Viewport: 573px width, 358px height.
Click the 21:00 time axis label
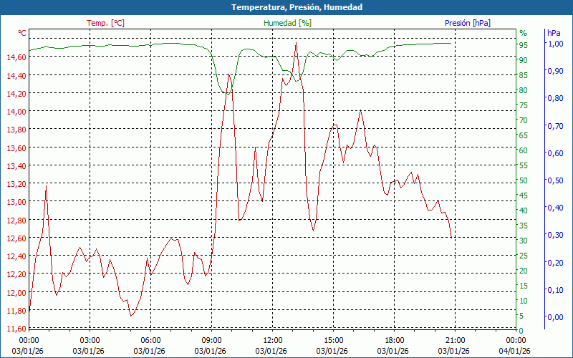point(455,340)
